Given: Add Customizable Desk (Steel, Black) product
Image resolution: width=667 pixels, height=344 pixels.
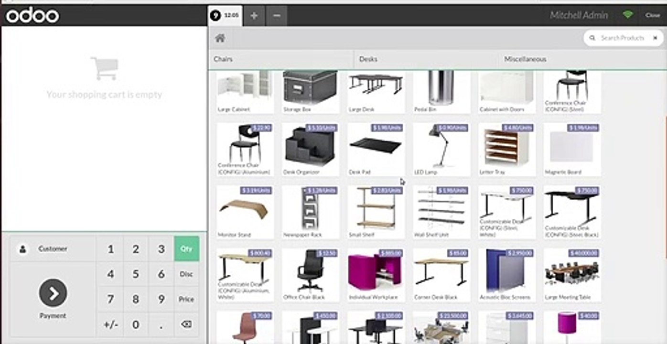Looking at the screenshot, I should (572, 212).
